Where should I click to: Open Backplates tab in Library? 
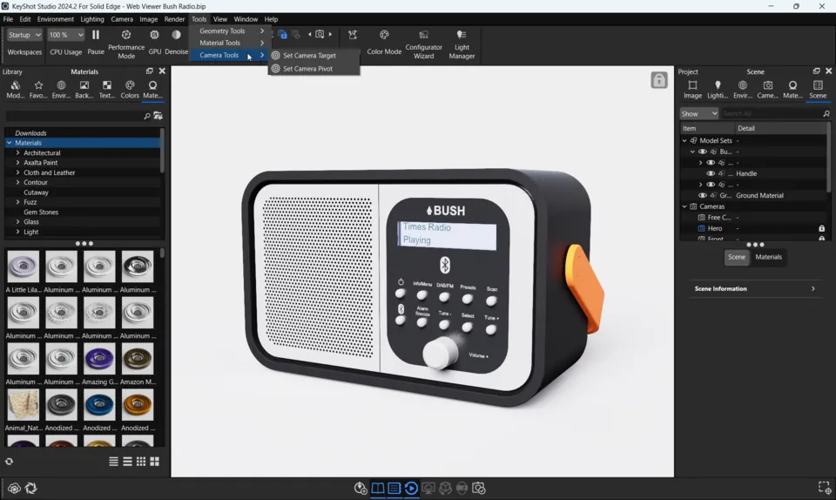pyautogui.click(x=84, y=89)
